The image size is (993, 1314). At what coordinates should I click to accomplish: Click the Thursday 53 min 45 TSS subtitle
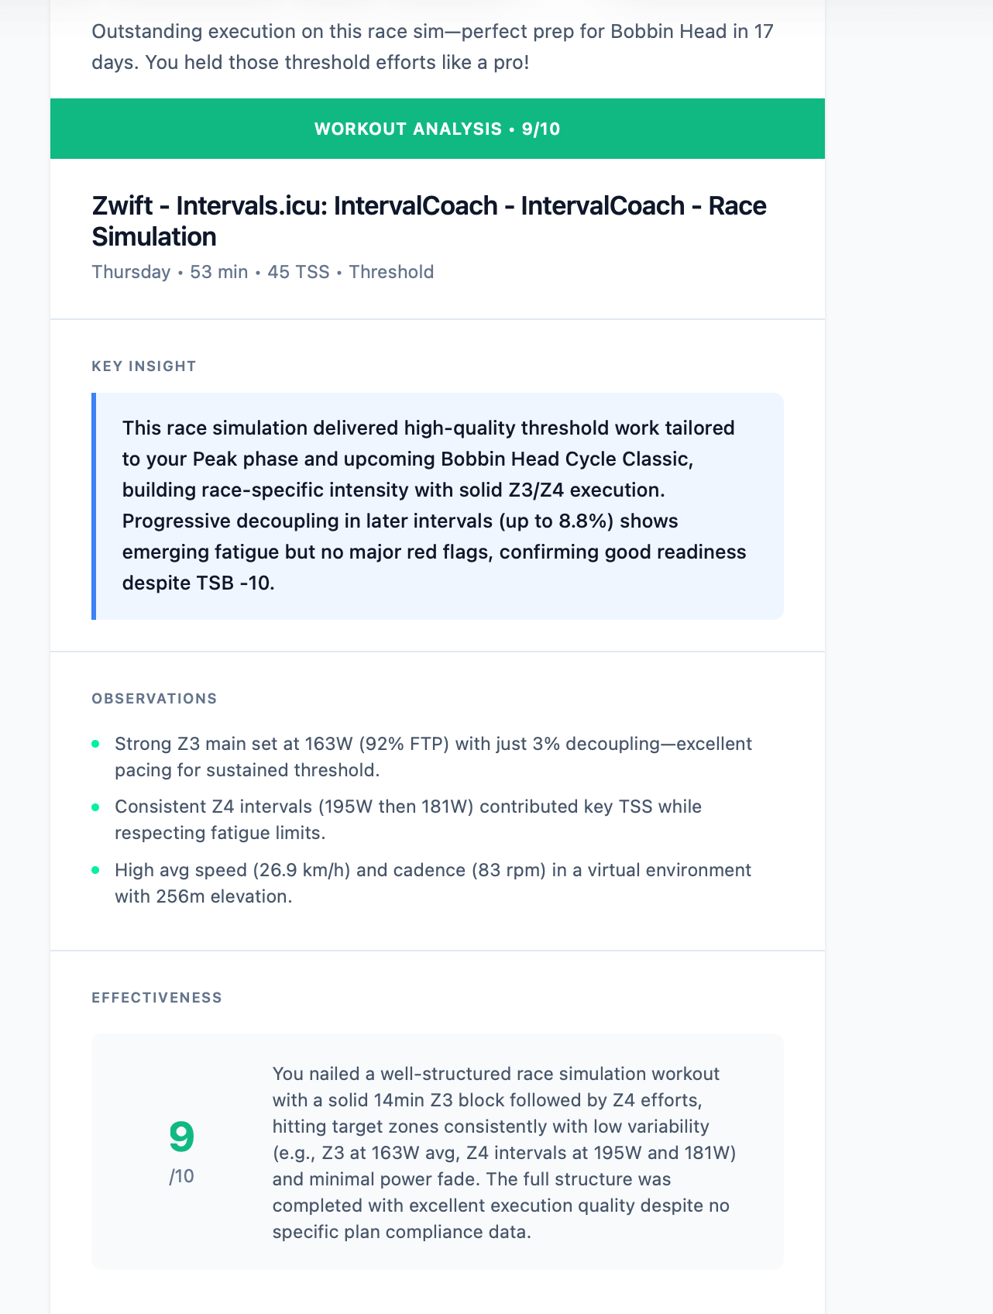tap(209, 272)
